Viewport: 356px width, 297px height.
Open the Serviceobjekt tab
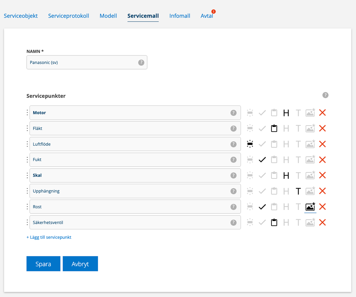(x=21, y=16)
